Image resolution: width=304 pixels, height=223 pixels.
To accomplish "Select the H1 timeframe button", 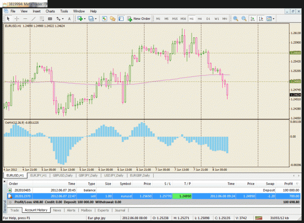I will coord(192,19).
